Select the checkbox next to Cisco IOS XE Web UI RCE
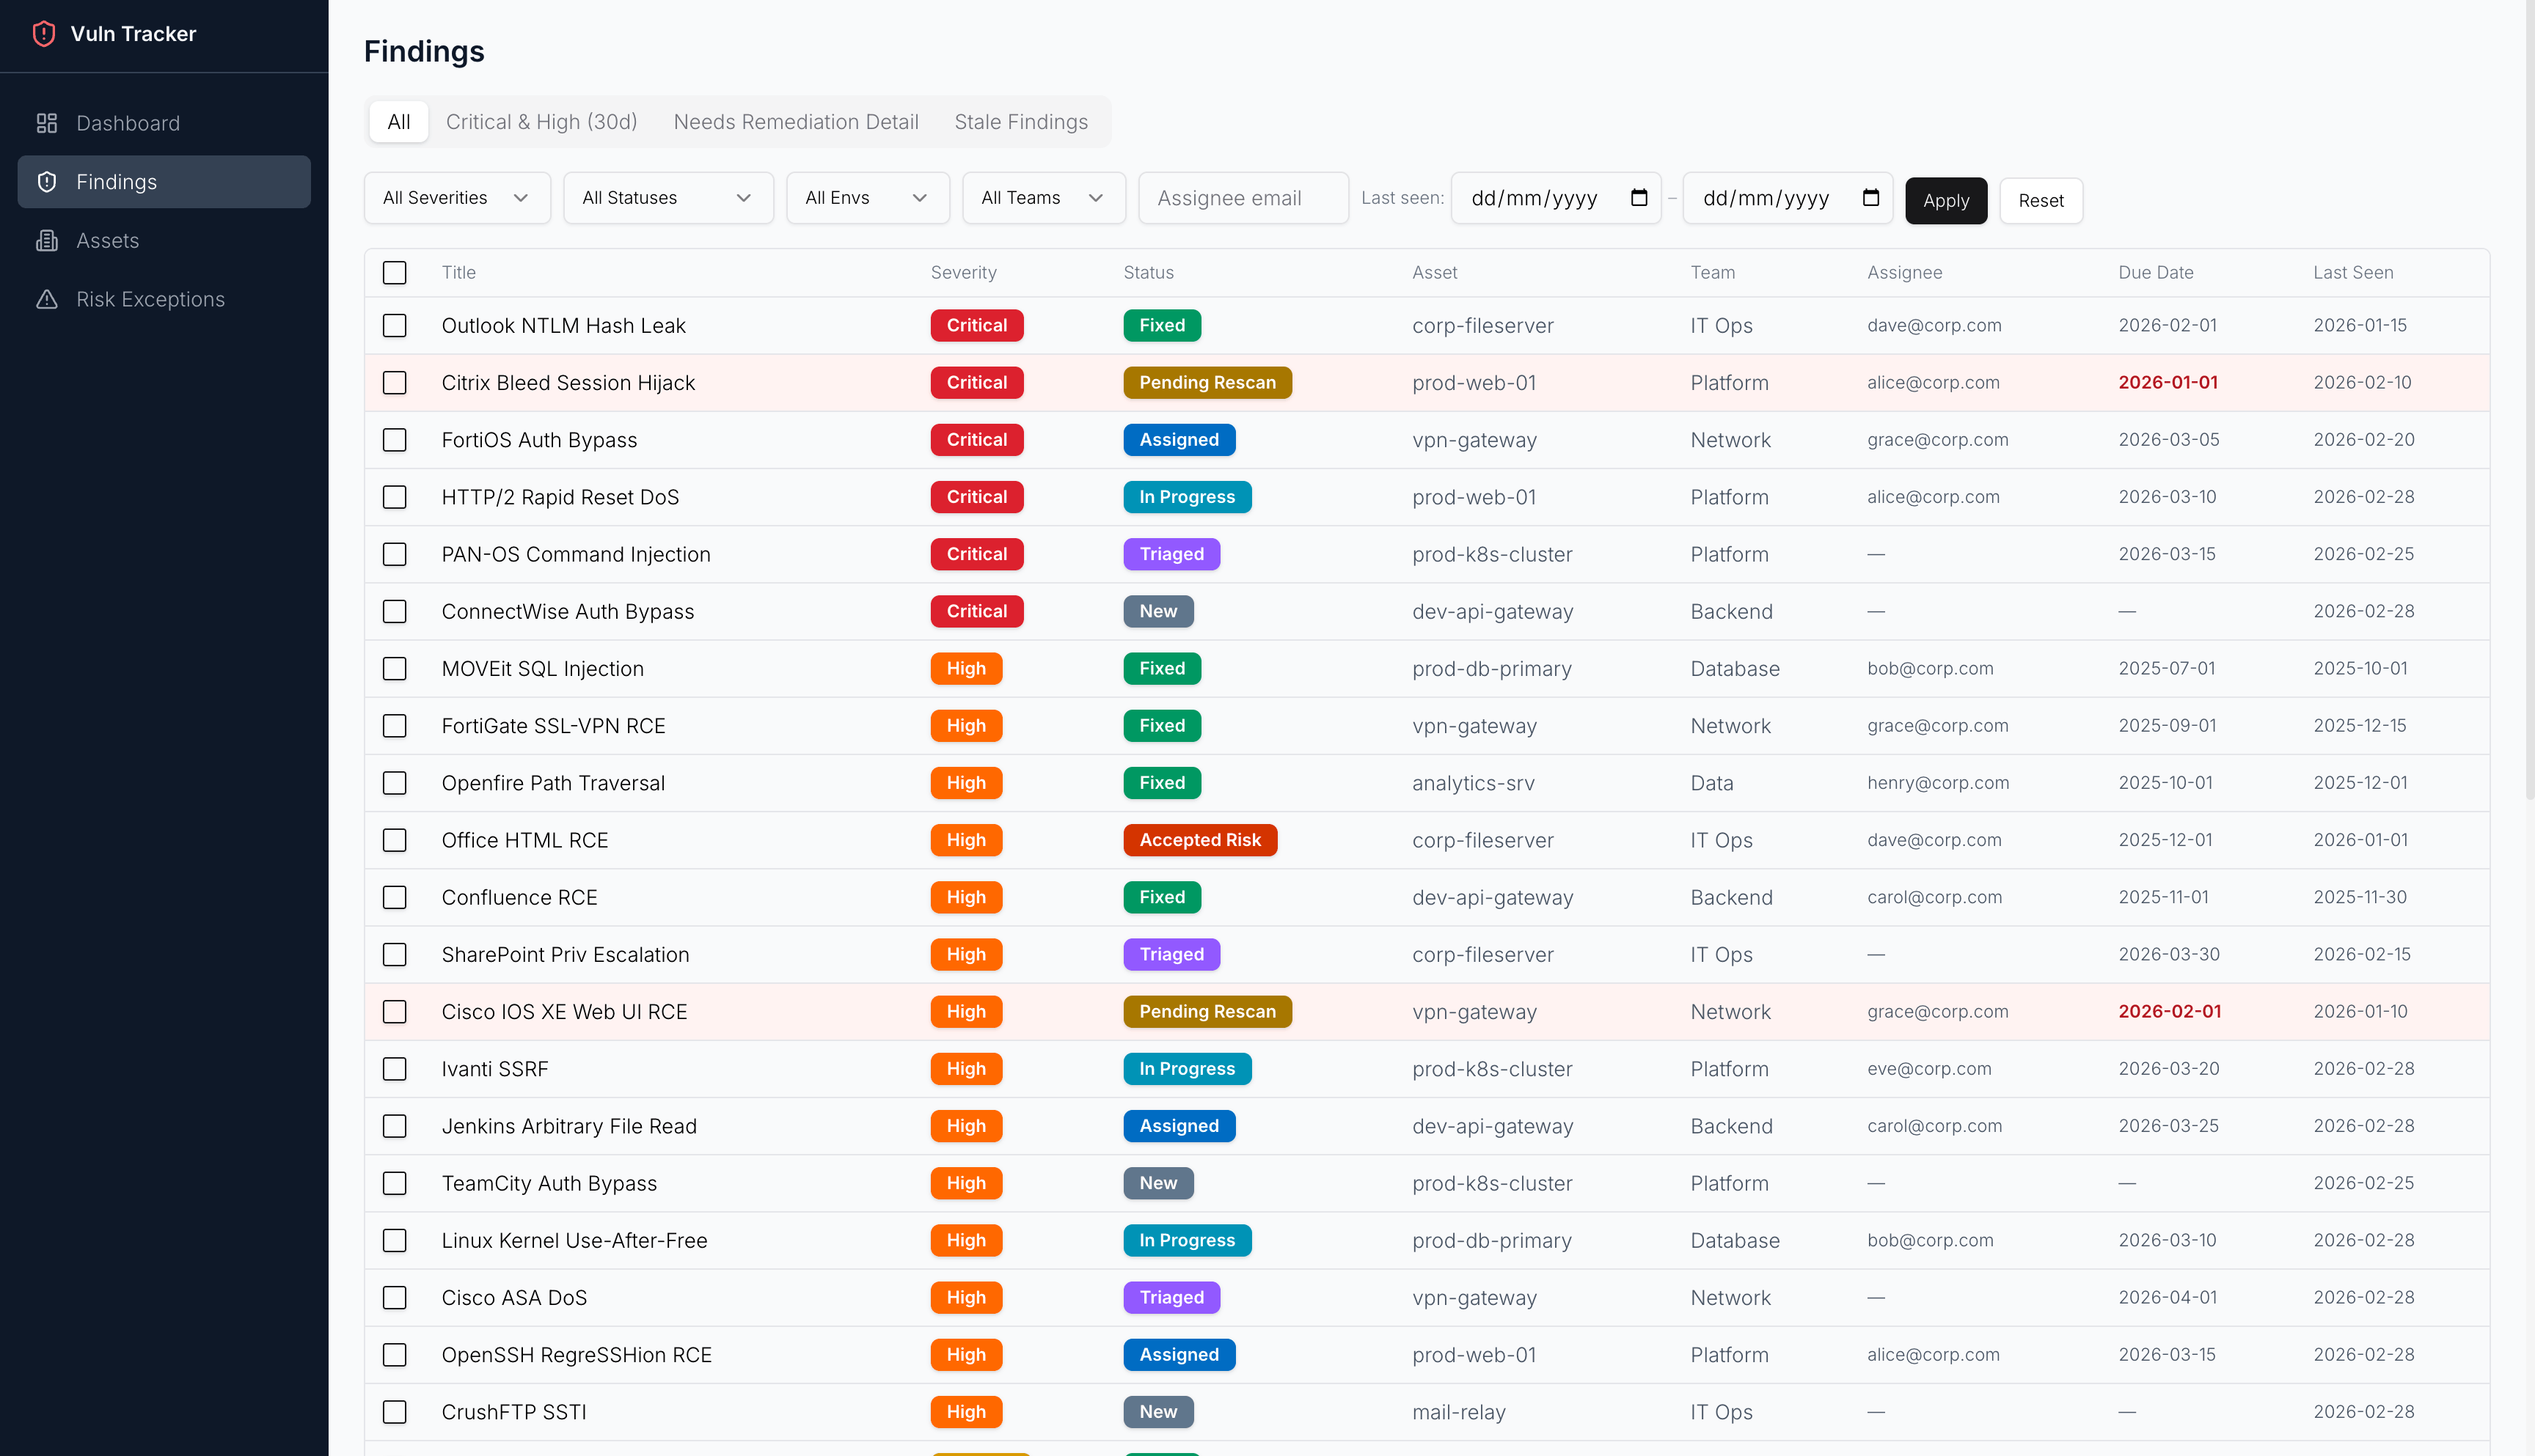This screenshot has width=2535, height=1456. pos(395,1011)
